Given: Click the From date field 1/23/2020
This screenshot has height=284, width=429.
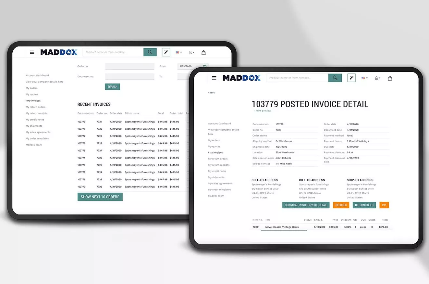Looking at the screenshot, I should pos(190,66).
